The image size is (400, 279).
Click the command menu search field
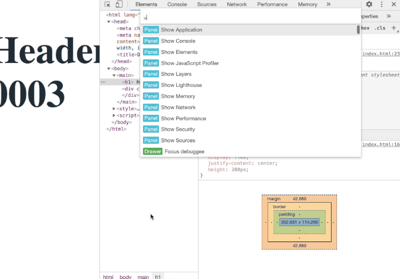tap(250, 18)
